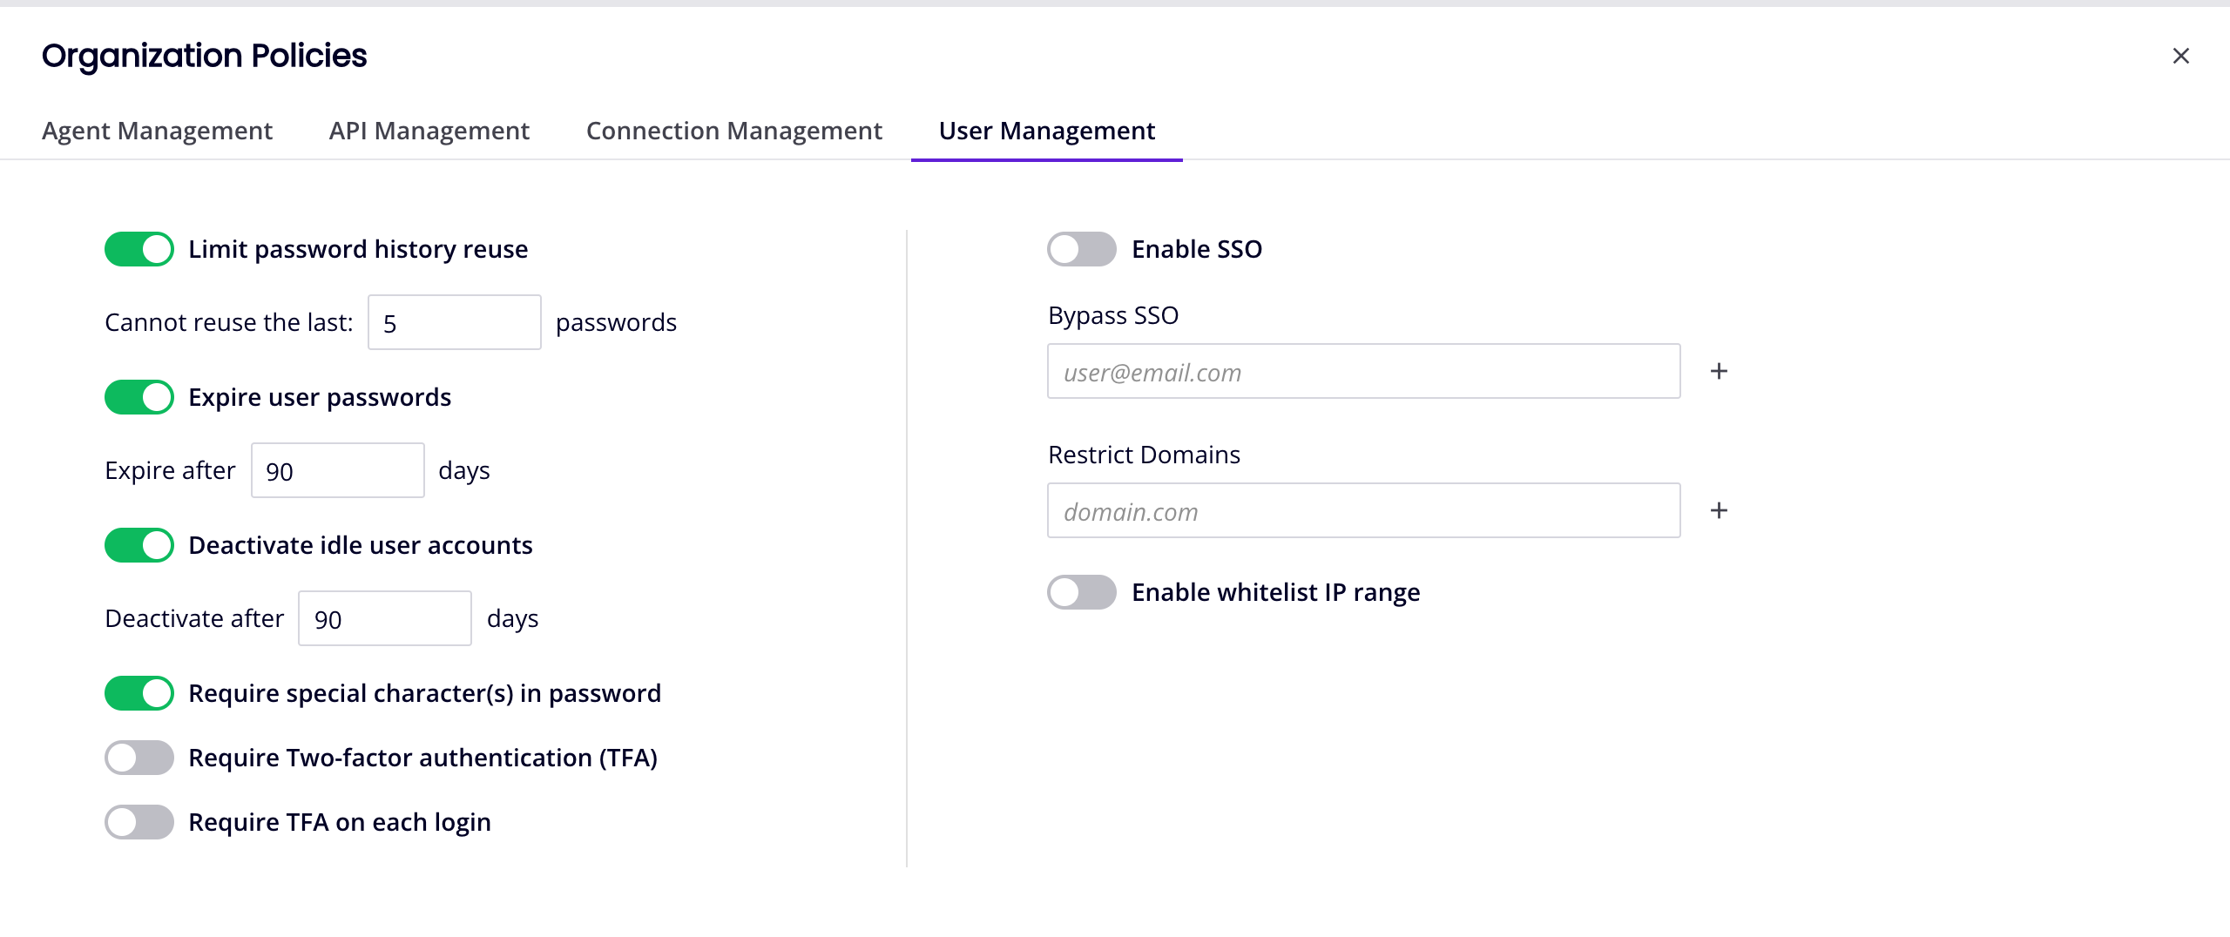Disable Limit password history reuse toggle
This screenshot has height=937, width=2230.
(x=139, y=249)
